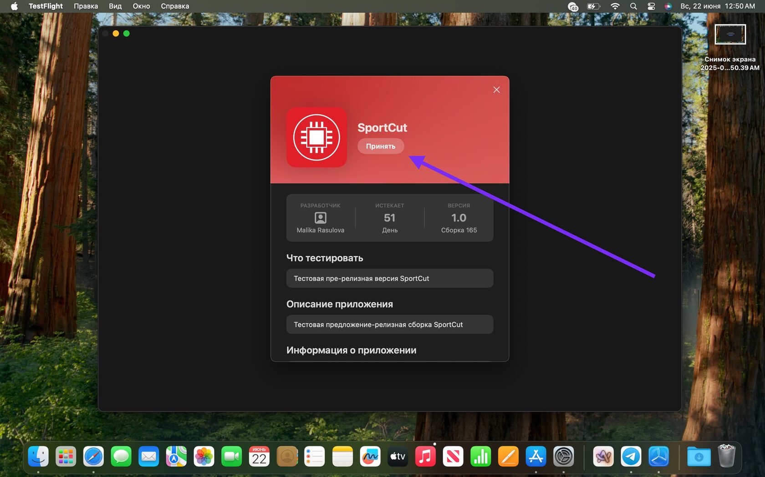Open Spotlight search from the menu bar
This screenshot has height=477, width=765.
[633, 6]
